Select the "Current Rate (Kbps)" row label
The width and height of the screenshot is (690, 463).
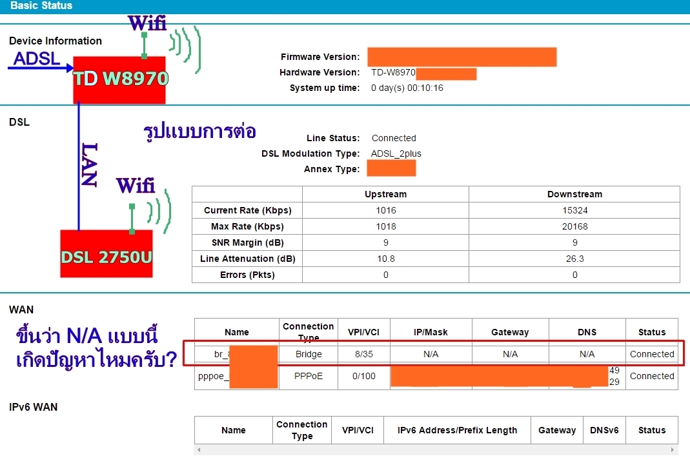(x=247, y=210)
